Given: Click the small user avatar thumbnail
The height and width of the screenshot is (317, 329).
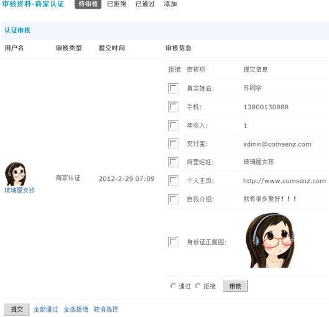Looking at the screenshot, I should 16,174.
